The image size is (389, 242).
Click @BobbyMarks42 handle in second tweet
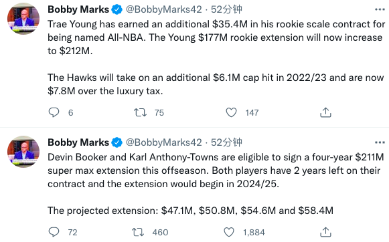164,142
